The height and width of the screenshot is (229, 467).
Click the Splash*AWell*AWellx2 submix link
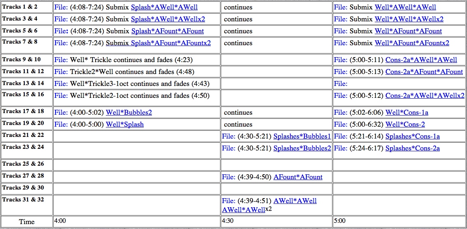click(168, 19)
